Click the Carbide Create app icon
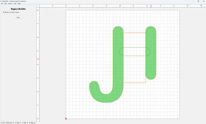The width and height of the screenshot is (206, 124). (x=1, y=1)
